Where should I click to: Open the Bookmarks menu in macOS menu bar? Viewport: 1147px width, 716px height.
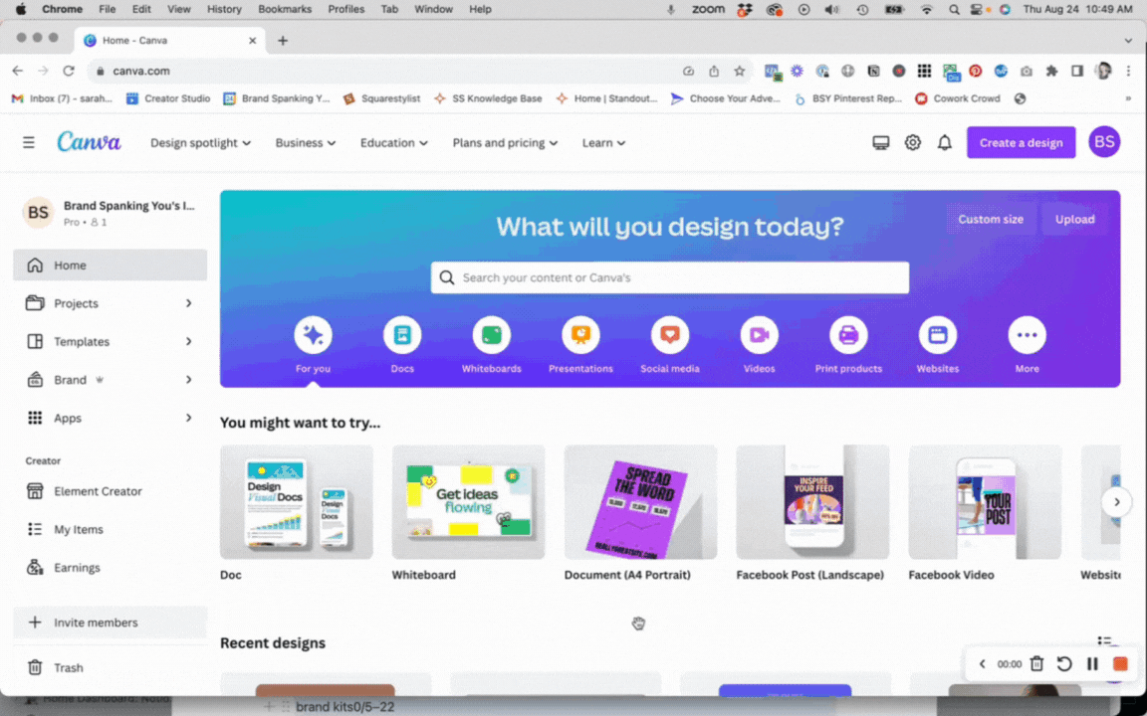285,10
